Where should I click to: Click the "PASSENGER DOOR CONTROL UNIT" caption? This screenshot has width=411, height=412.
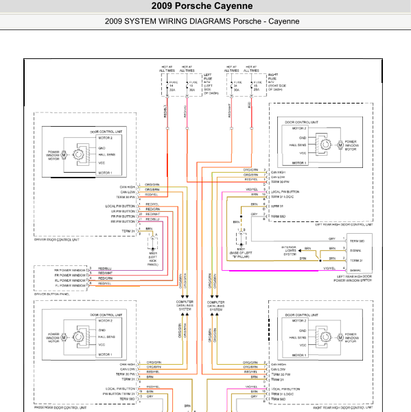point(60,407)
